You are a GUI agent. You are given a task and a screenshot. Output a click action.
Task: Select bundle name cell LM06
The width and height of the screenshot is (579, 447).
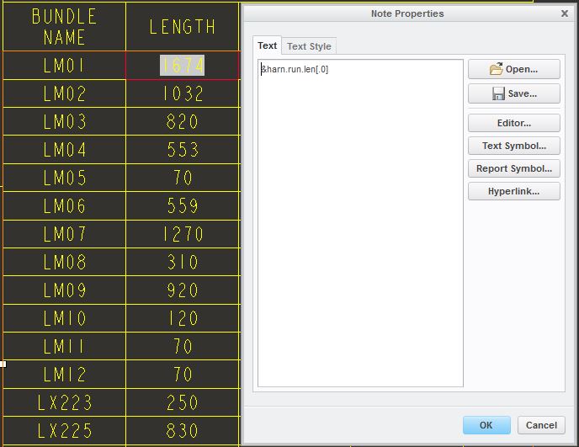pyautogui.click(x=64, y=205)
